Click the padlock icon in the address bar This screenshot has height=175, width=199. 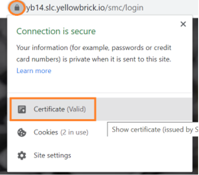coord(17,7)
